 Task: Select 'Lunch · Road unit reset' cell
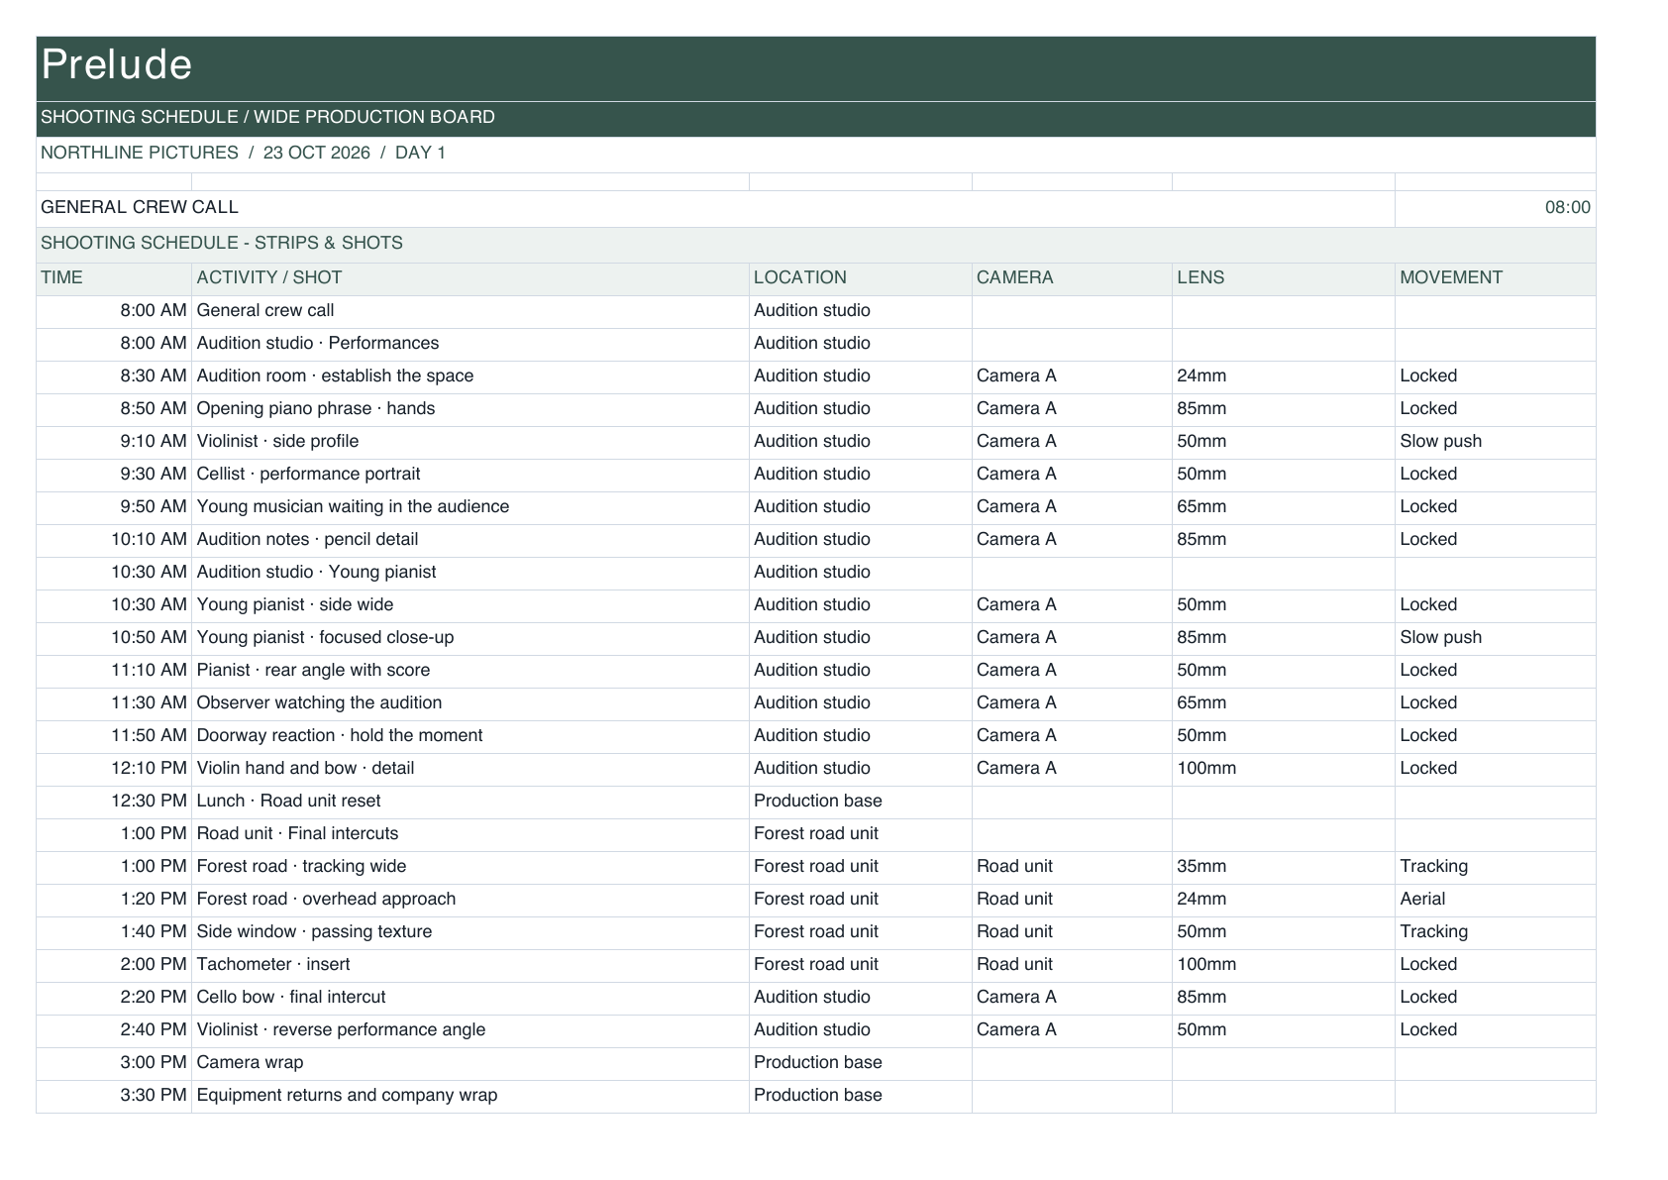(x=470, y=802)
